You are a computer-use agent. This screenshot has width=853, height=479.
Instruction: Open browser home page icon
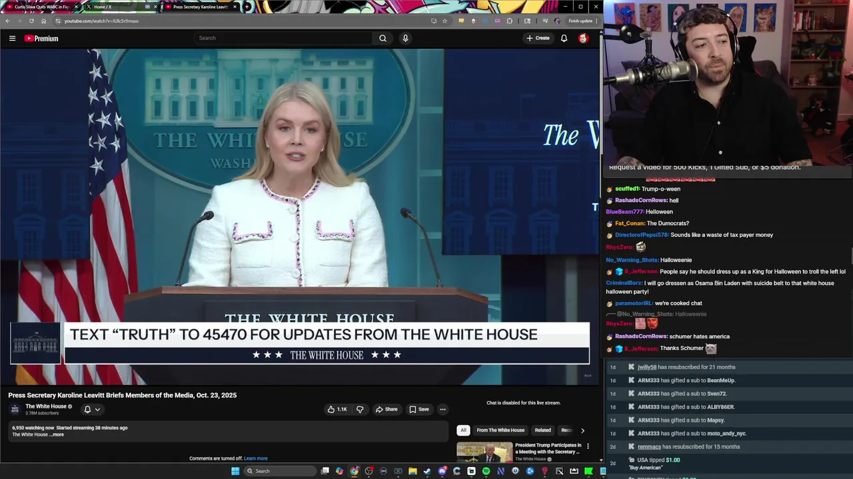tap(43, 21)
